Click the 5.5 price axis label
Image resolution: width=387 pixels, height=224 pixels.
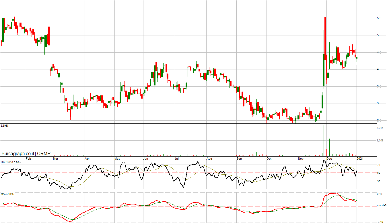point(379,18)
